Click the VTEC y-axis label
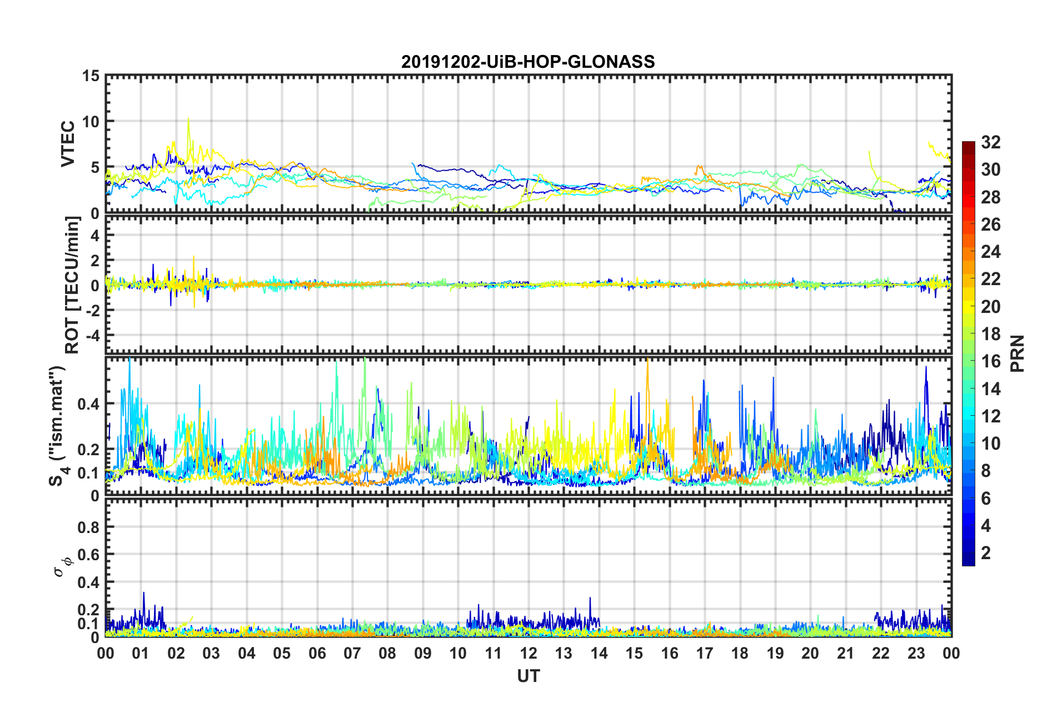Image resolution: width=1057 pixels, height=707 pixels. point(68,143)
